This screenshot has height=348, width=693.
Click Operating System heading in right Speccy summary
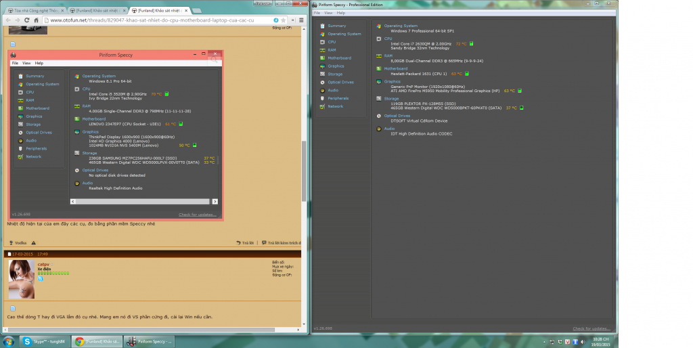point(401,26)
